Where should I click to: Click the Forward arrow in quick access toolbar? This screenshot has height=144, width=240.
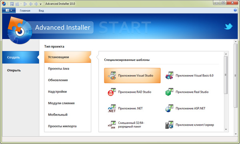tap(36, 4)
